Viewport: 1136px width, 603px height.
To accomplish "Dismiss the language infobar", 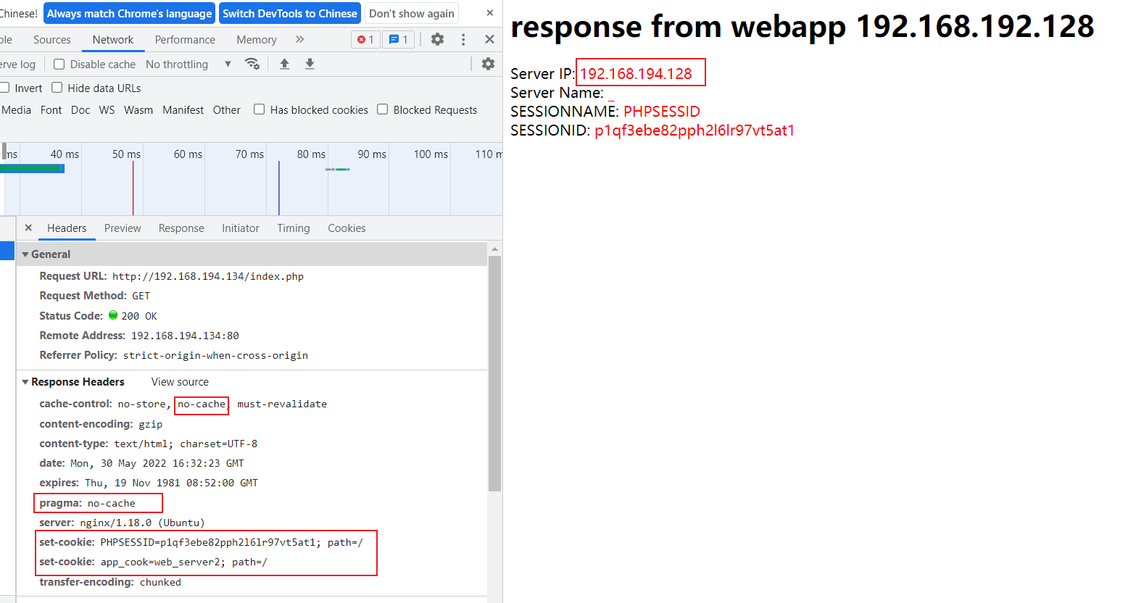I will point(489,13).
